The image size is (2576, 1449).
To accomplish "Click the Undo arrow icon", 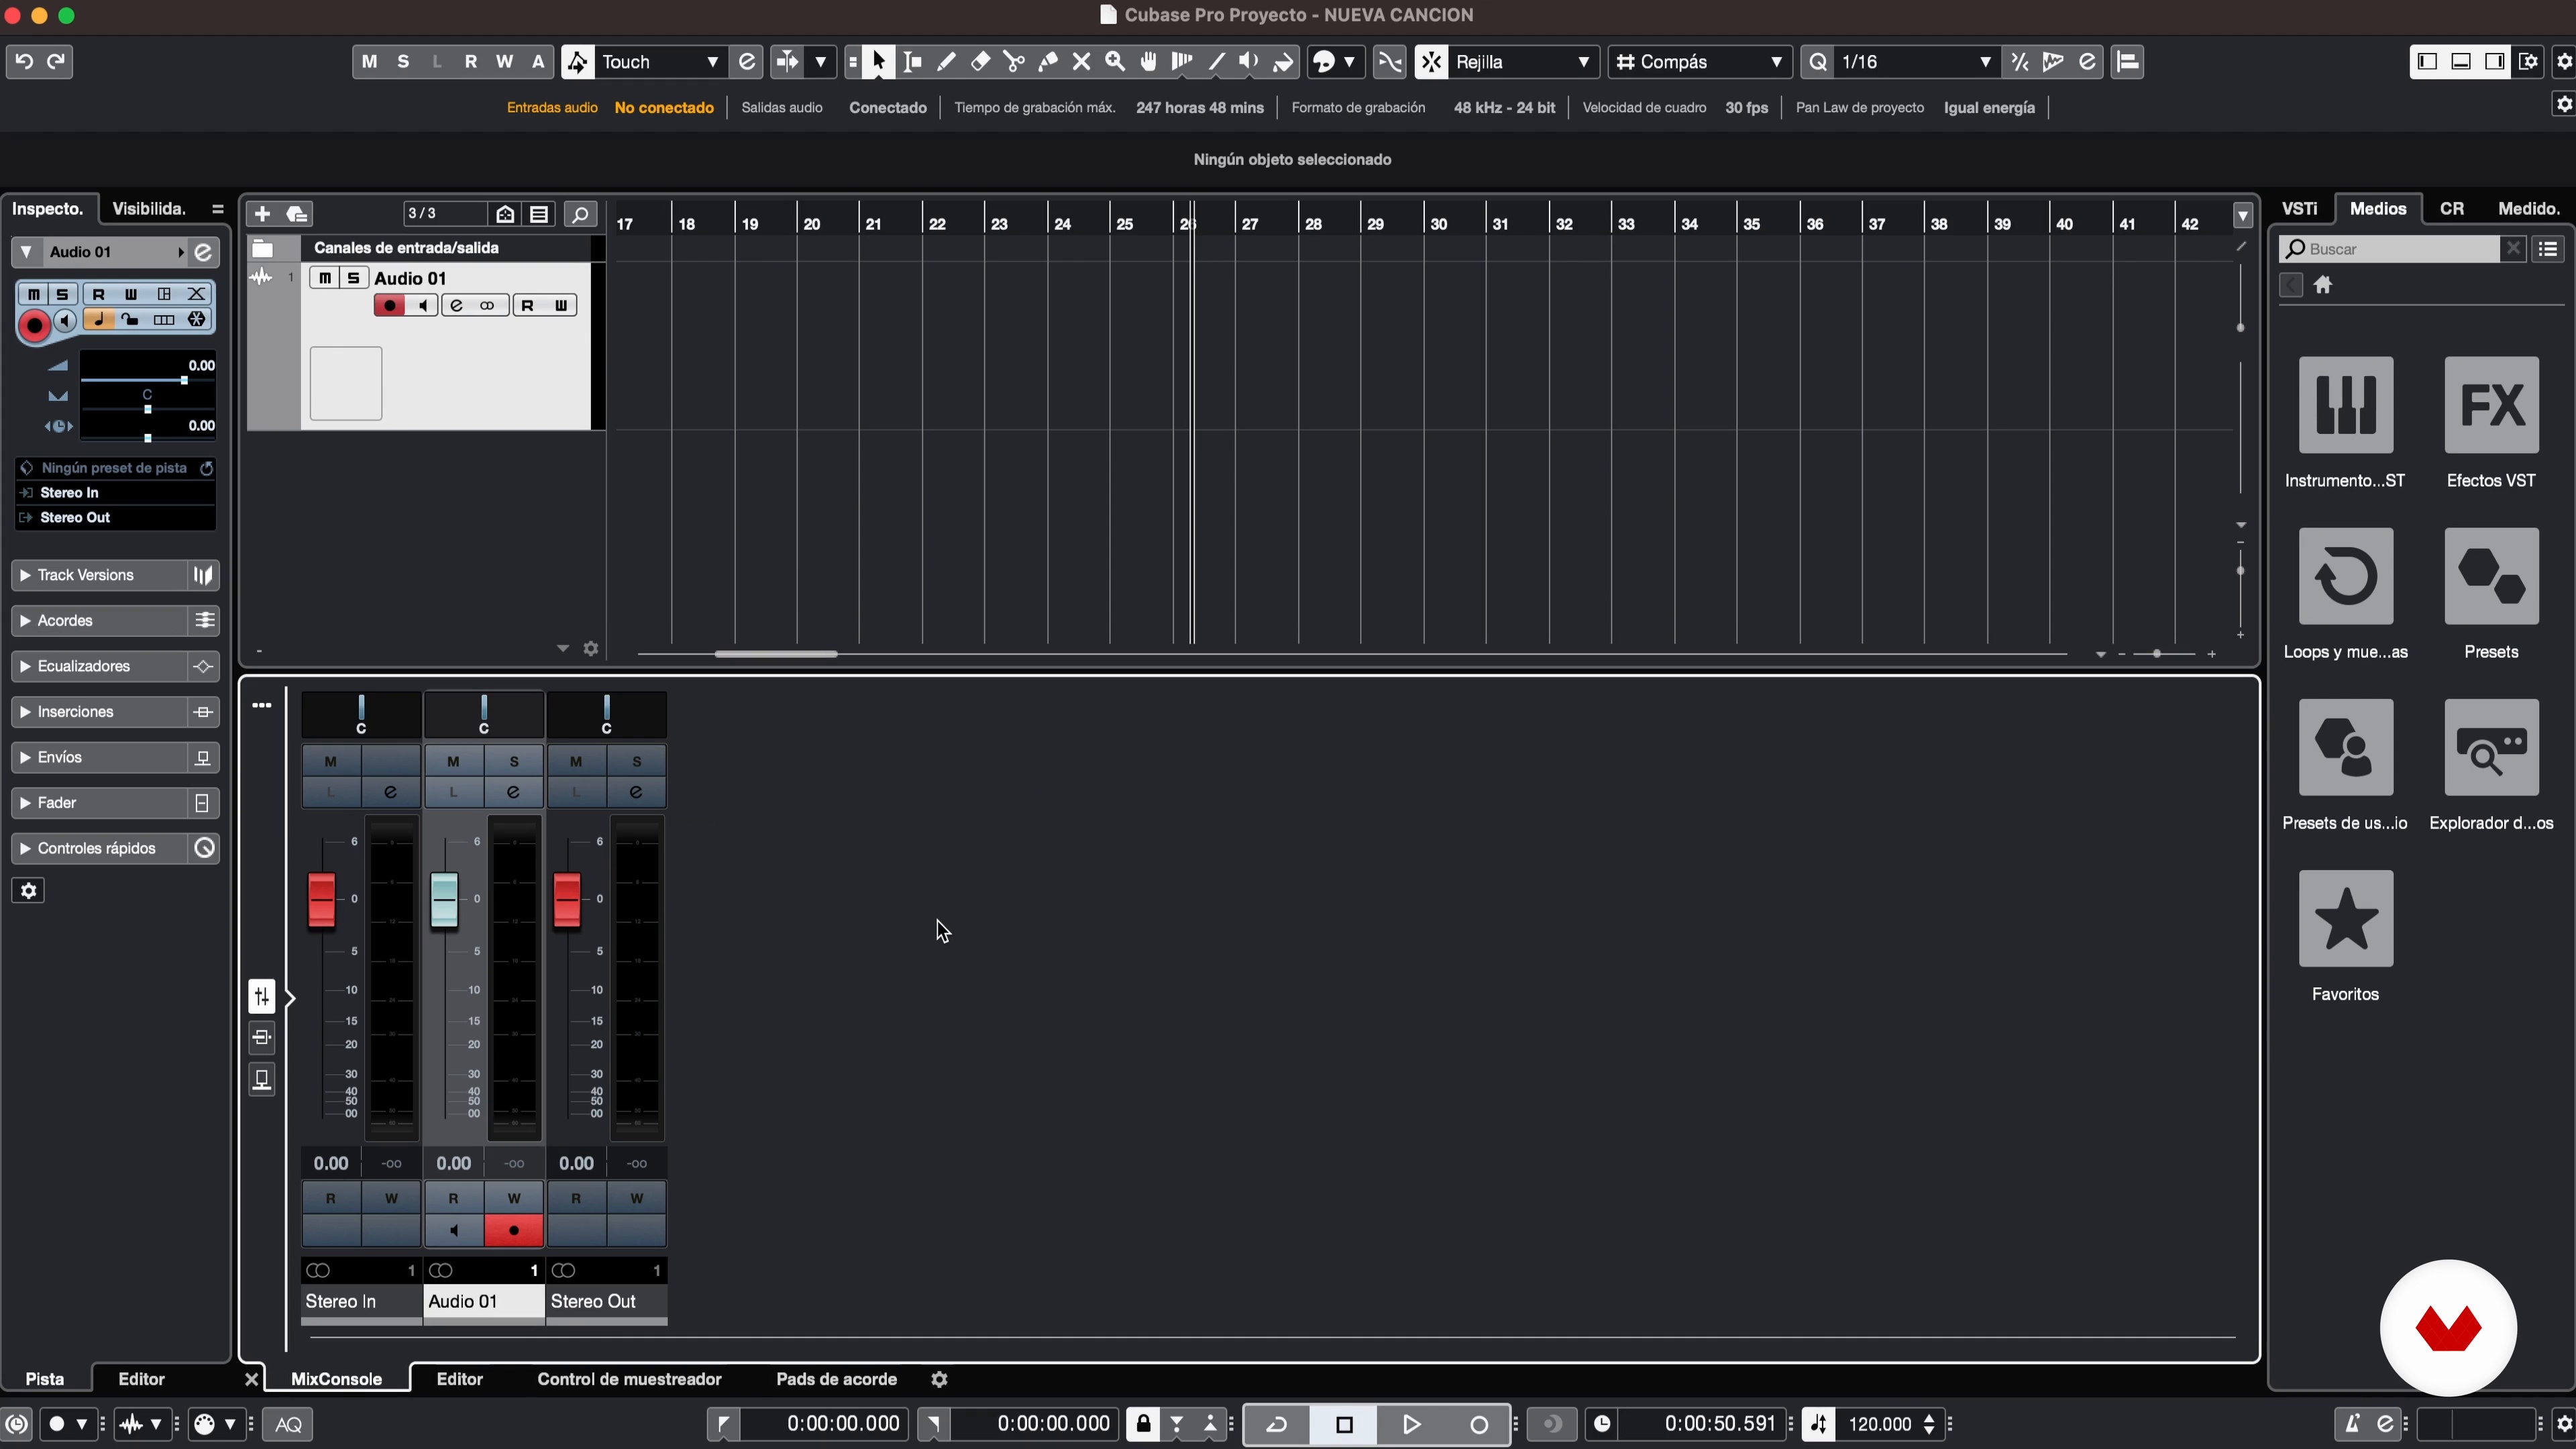I will [24, 62].
